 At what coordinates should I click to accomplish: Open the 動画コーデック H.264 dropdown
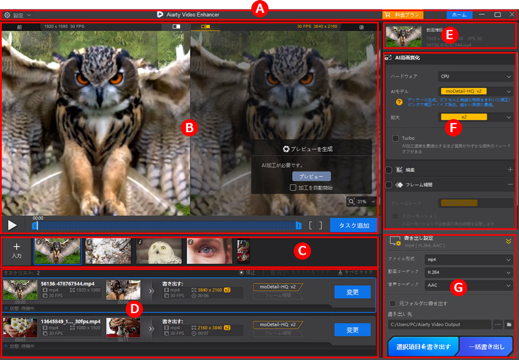469,272
